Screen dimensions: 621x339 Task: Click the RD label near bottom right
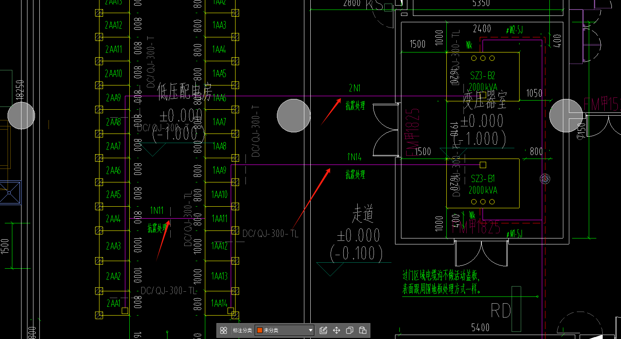click(x=501, y=311)
